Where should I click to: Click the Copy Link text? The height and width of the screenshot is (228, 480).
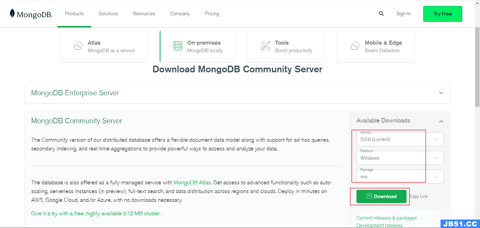point(419,196)
